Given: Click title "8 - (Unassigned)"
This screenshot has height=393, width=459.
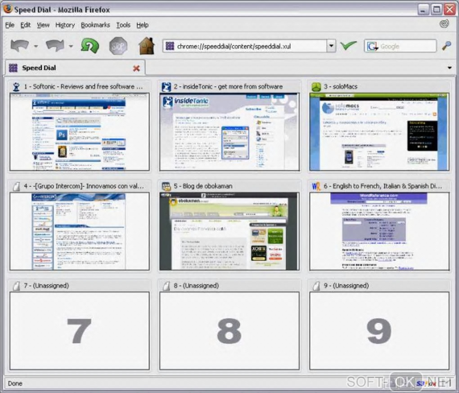Looking at the screenshot, I should point(196,286).
